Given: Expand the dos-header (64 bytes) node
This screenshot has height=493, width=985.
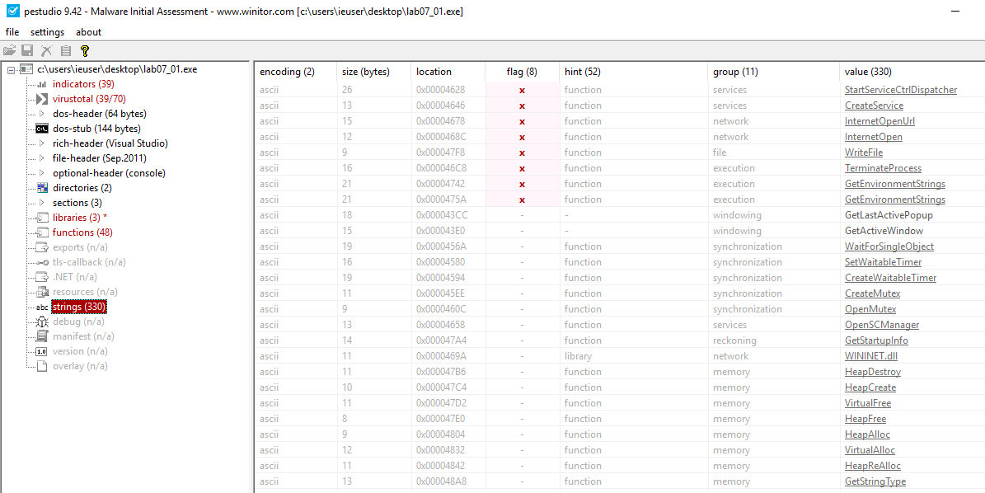Looking at the screenshot, I should point(41,114).
